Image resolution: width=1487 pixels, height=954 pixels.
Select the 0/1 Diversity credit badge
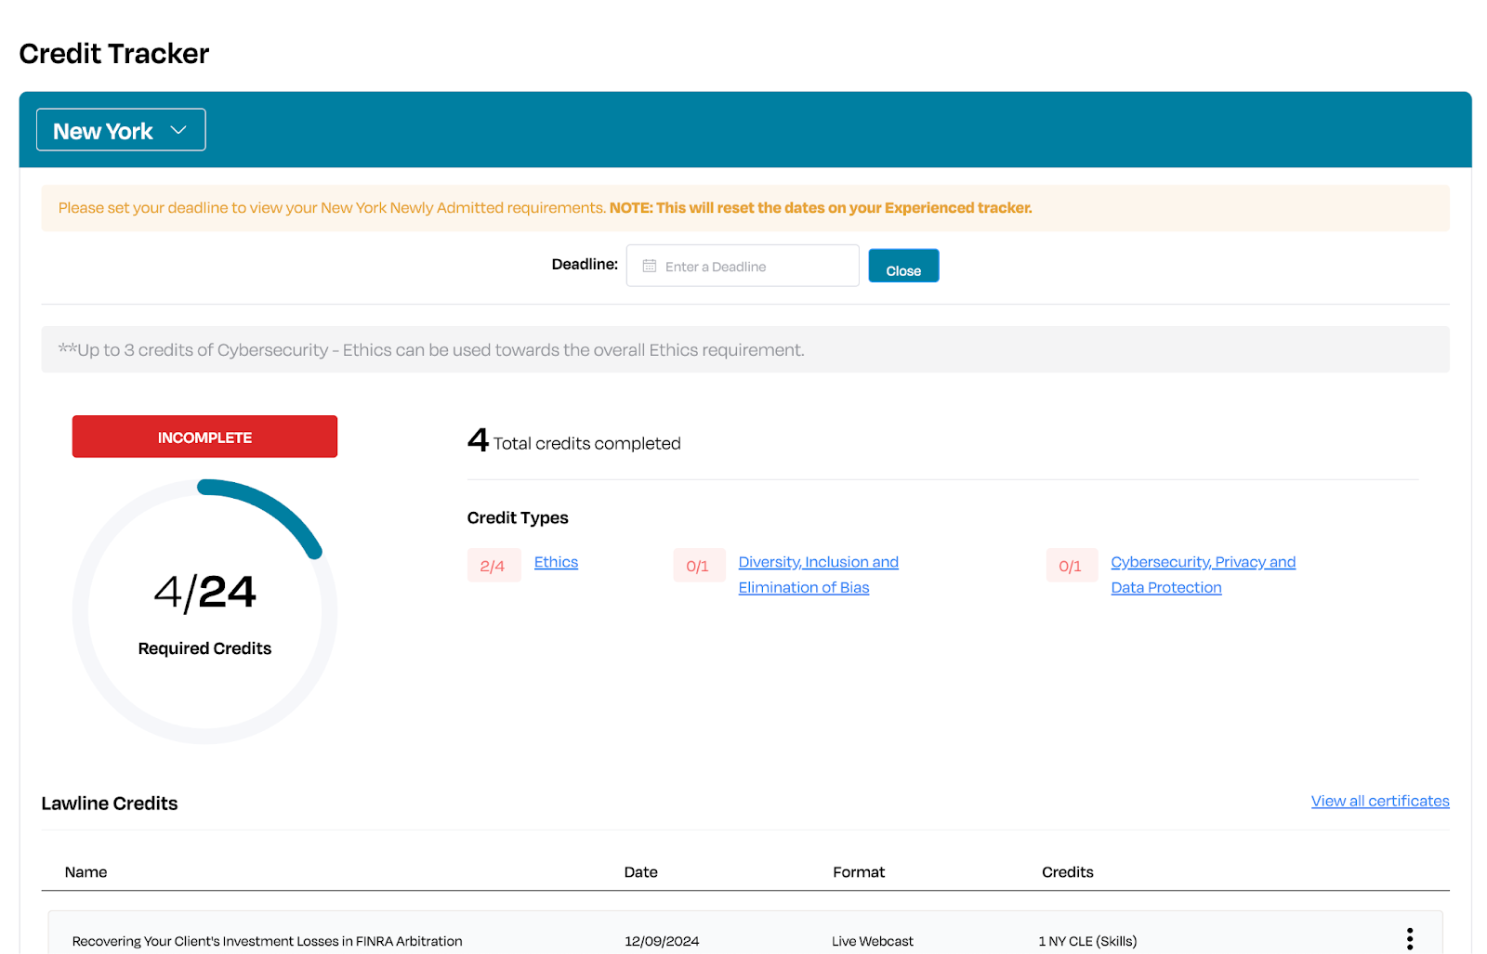(698, 566)
